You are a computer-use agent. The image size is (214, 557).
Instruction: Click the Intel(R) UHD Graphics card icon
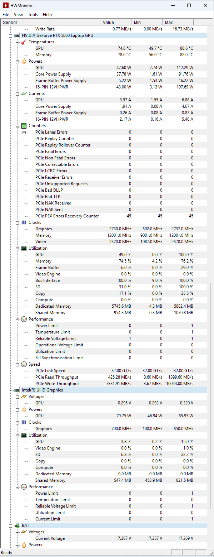tap(17, 390)
